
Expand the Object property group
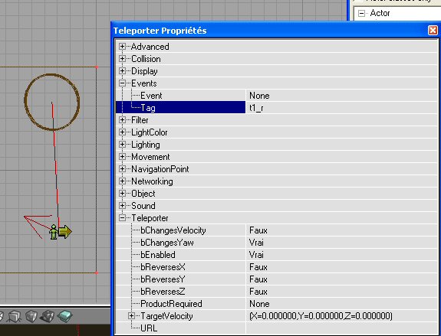[122, 194]
